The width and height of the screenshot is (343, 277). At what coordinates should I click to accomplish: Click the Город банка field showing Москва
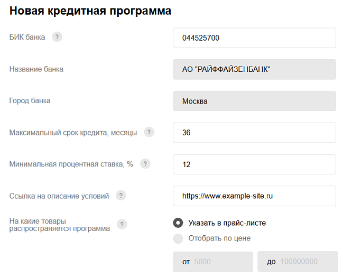pyautogui.click(x=254, y=101)
